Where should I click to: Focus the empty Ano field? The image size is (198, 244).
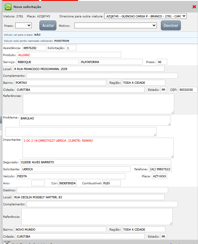coord(38,183)
